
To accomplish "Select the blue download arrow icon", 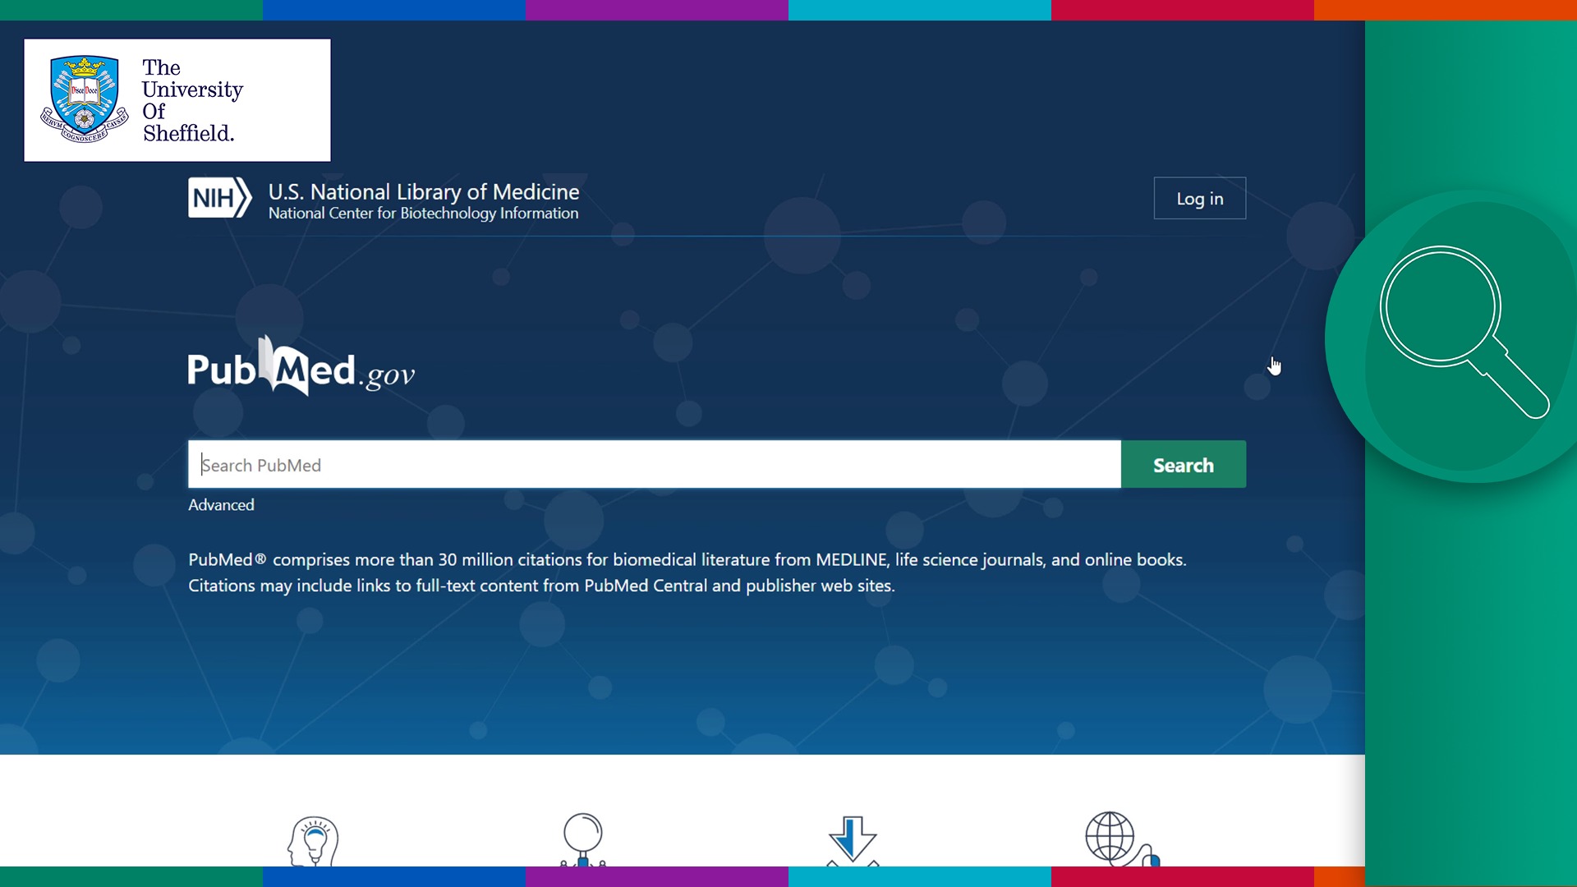I will click(x=853, y=839).
